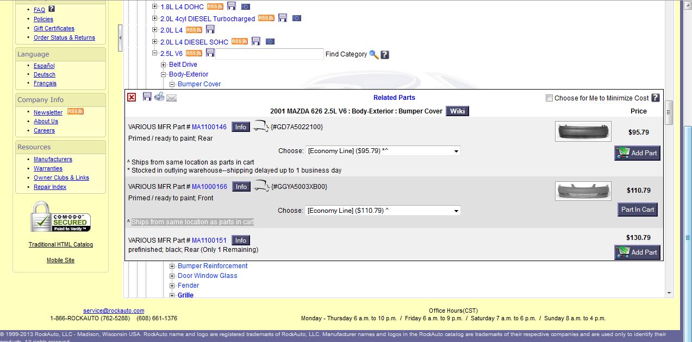Click the car outline icon for part MA1000166
Viewport: 692px width, 342px height.
(x=261, y=186)
